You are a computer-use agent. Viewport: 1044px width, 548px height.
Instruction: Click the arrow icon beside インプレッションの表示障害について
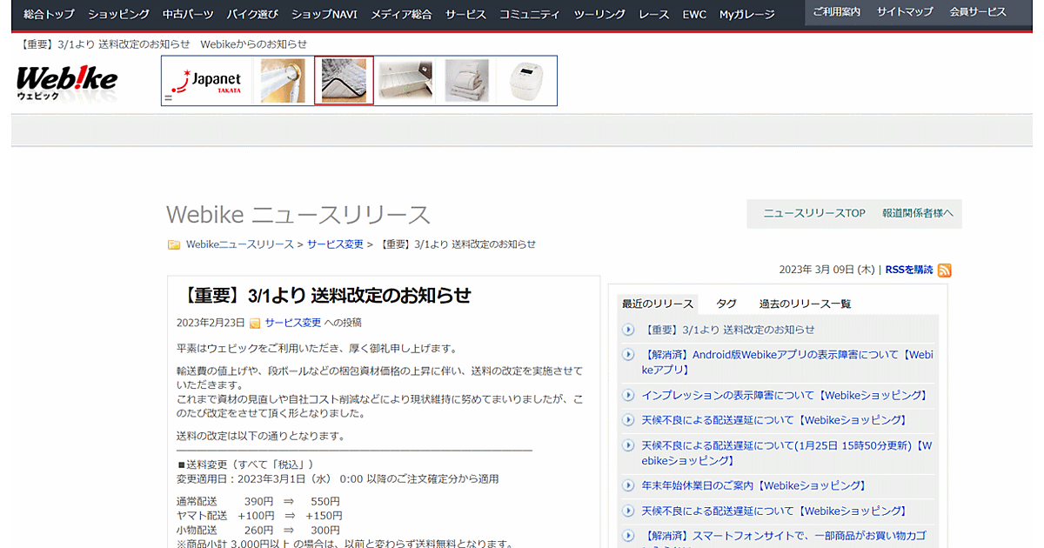[626, 396]
